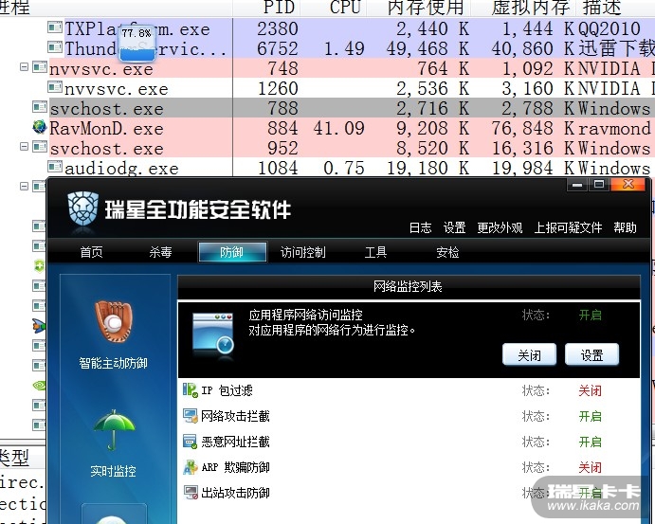Select the 出站攻击防御 row

point(409,493)
